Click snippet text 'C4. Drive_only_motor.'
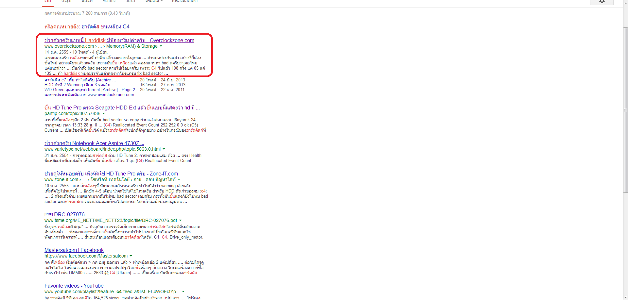 183,237
